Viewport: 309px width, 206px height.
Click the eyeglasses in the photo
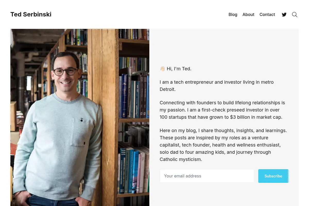65,71
